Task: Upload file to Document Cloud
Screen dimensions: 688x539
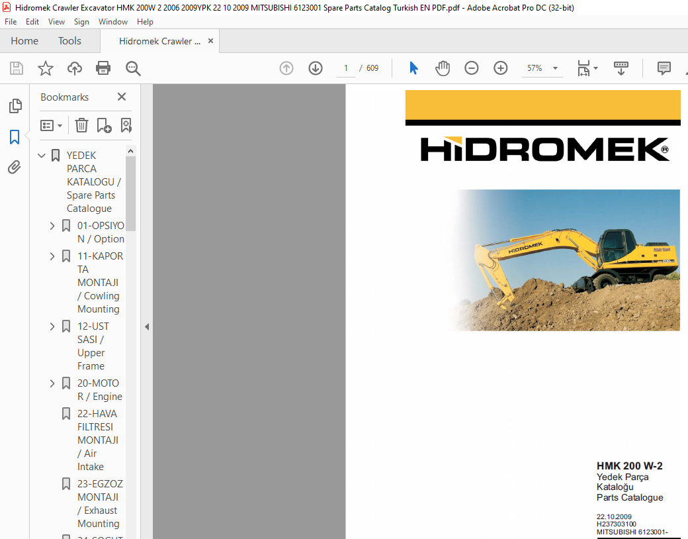Action: coord(75,68)
